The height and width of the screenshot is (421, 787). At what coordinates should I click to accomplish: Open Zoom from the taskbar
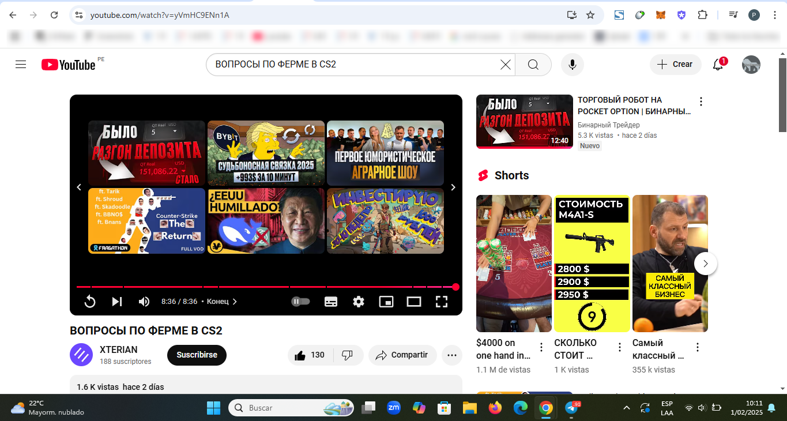tap(394, 408)
